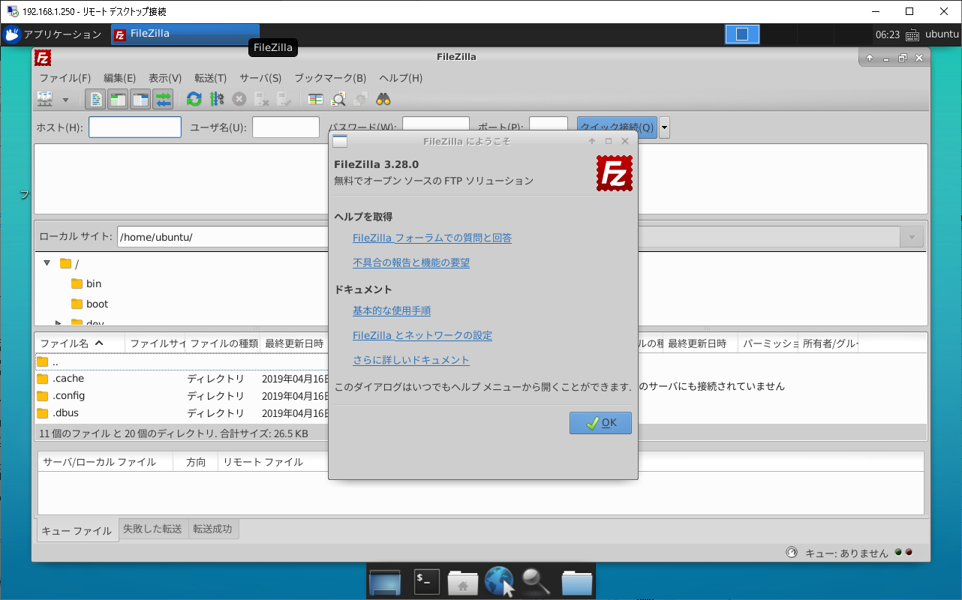Open the サーバ(S) menu
The height and width of the screenshot is (600, 962).
260,77
